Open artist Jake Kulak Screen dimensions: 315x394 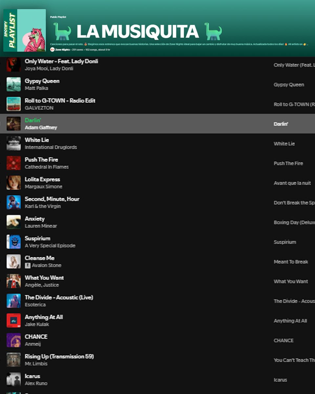click(37, 325)
